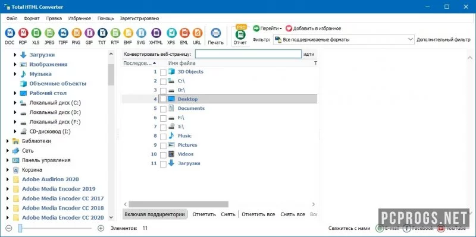Open the Зарегистрировано menu
The height and width of the screenshot is (237, 476).
pos(139,18)
